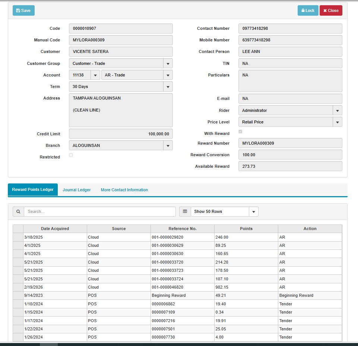Sort by the Date Acquired column header

55,229
